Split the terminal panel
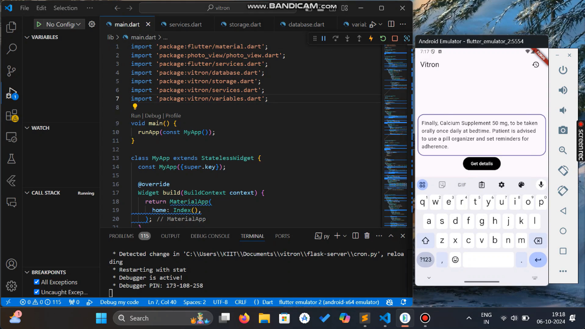This screenshot has height=329, width=585. (356, 236)
